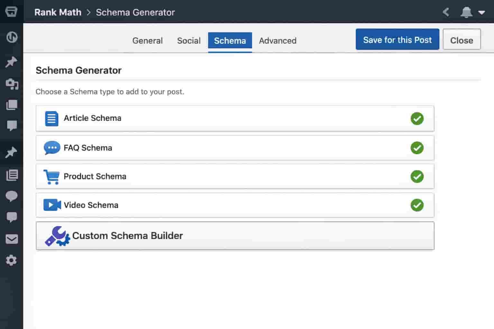Open the dashboard gauge icon in sidebar
The height and width of the screenshot is (329, 494).
coord(12,37)
